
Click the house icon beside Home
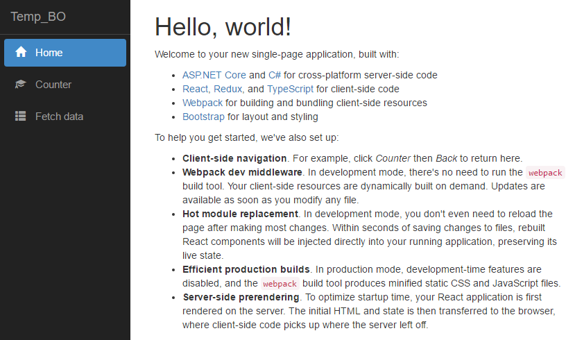click(21, 53)
